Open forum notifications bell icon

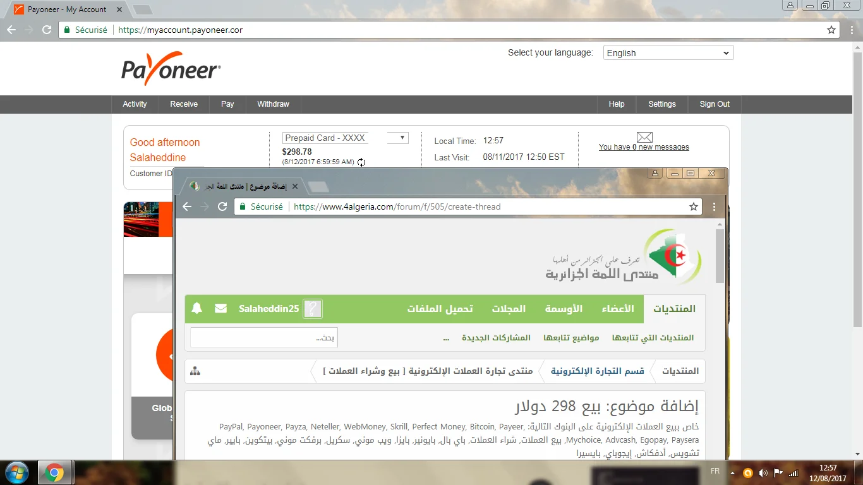(x=197, y=308)
